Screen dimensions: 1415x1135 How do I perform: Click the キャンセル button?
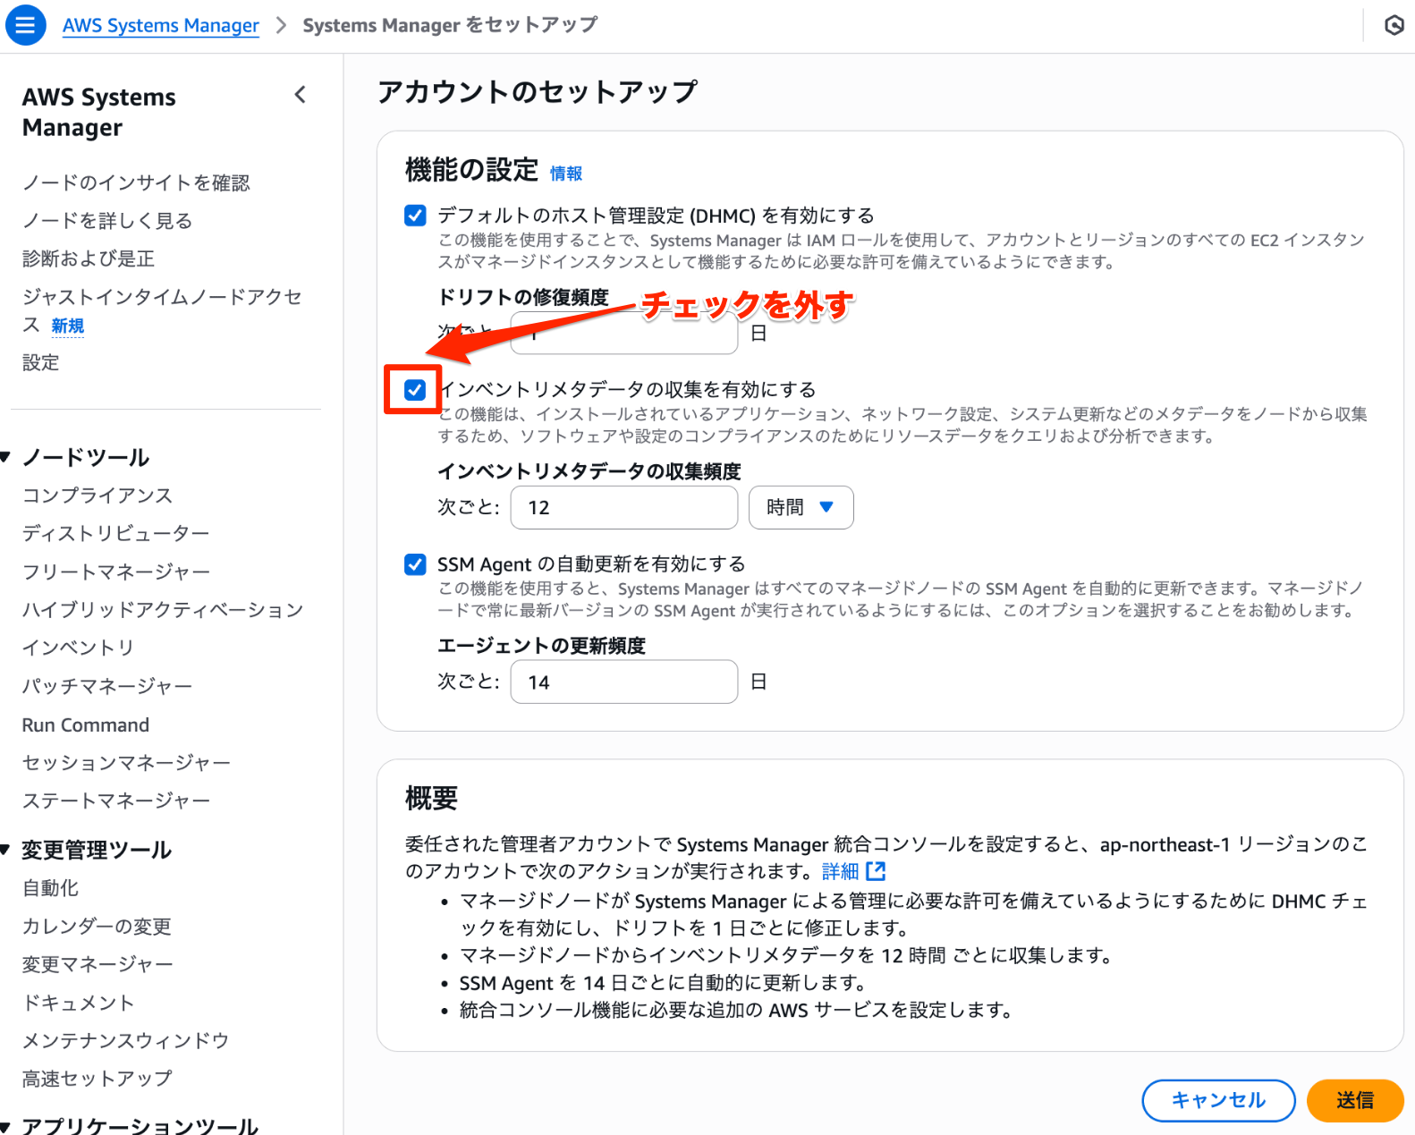(1218, 1100)
